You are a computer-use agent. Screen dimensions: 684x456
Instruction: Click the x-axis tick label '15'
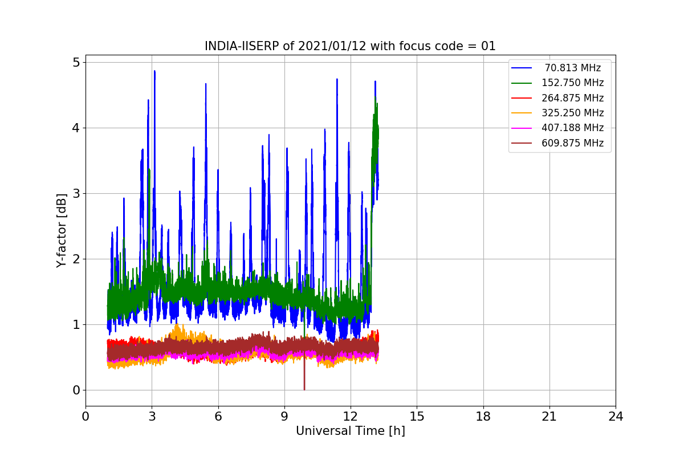(x=417, y=417)
